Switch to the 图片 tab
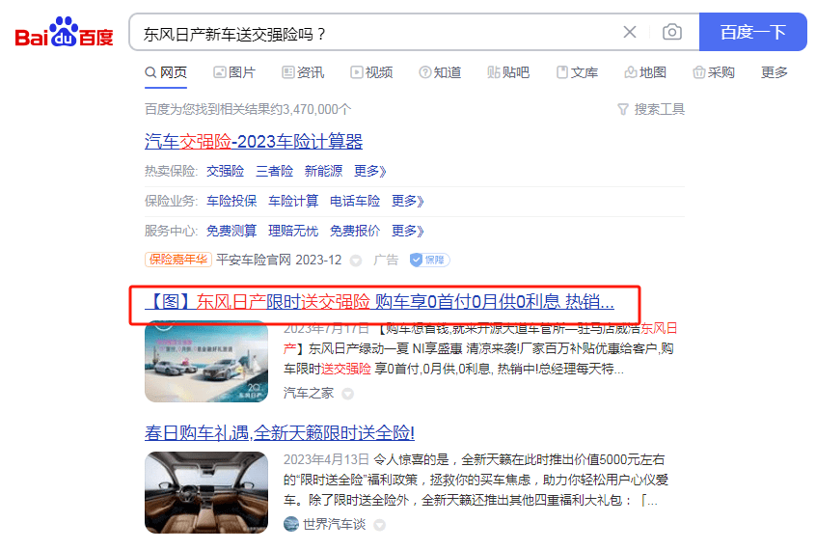816x550 pixels. pos(234,72)
